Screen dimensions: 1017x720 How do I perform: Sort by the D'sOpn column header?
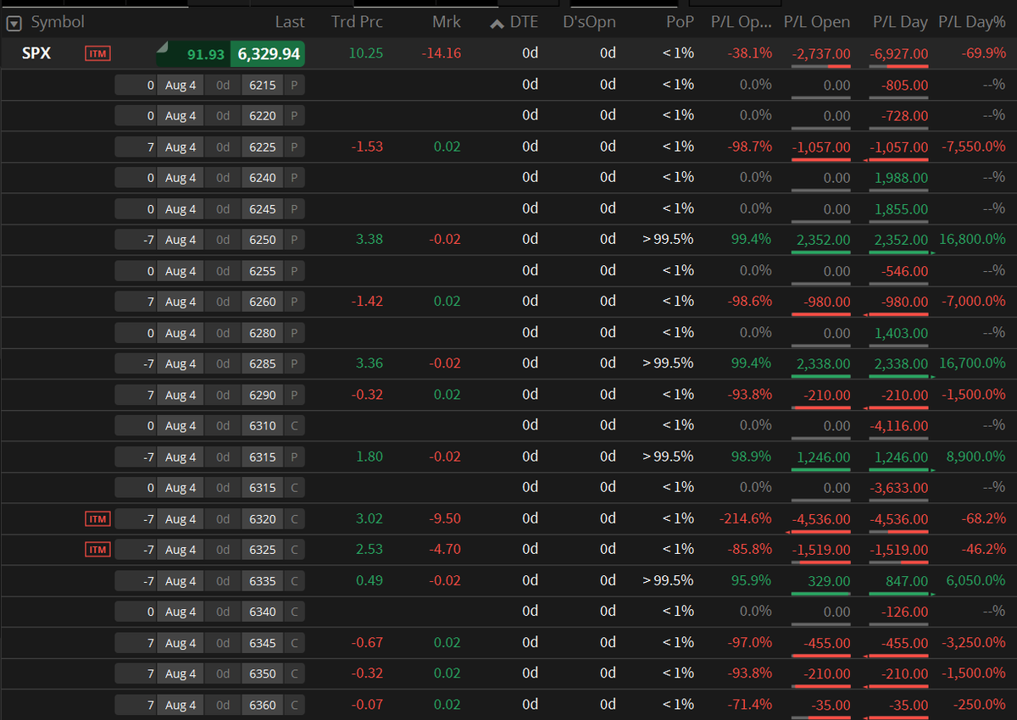coord(590,23)
